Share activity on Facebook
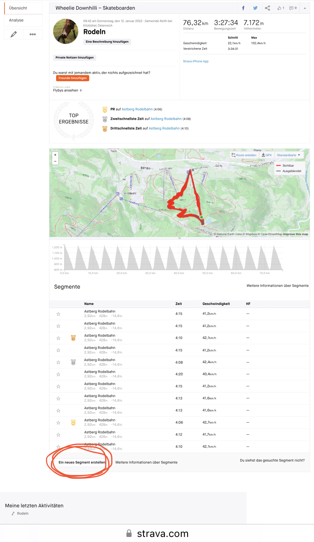This screenshot has height=542, width=314. (243, 8)
